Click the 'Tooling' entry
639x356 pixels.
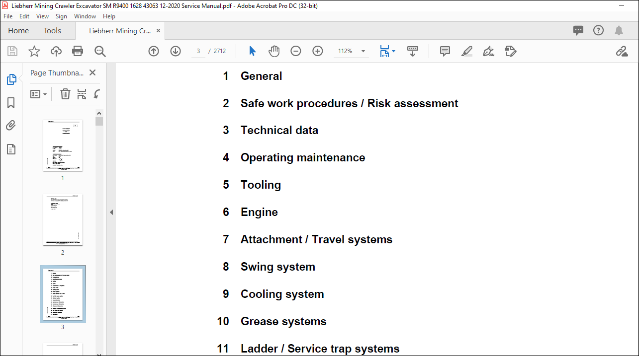pos(261,185)
